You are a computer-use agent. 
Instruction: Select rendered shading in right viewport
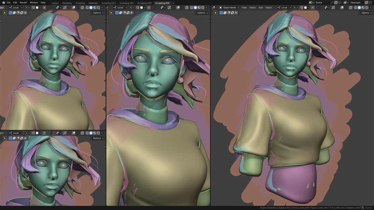click(x=367, y=7)
